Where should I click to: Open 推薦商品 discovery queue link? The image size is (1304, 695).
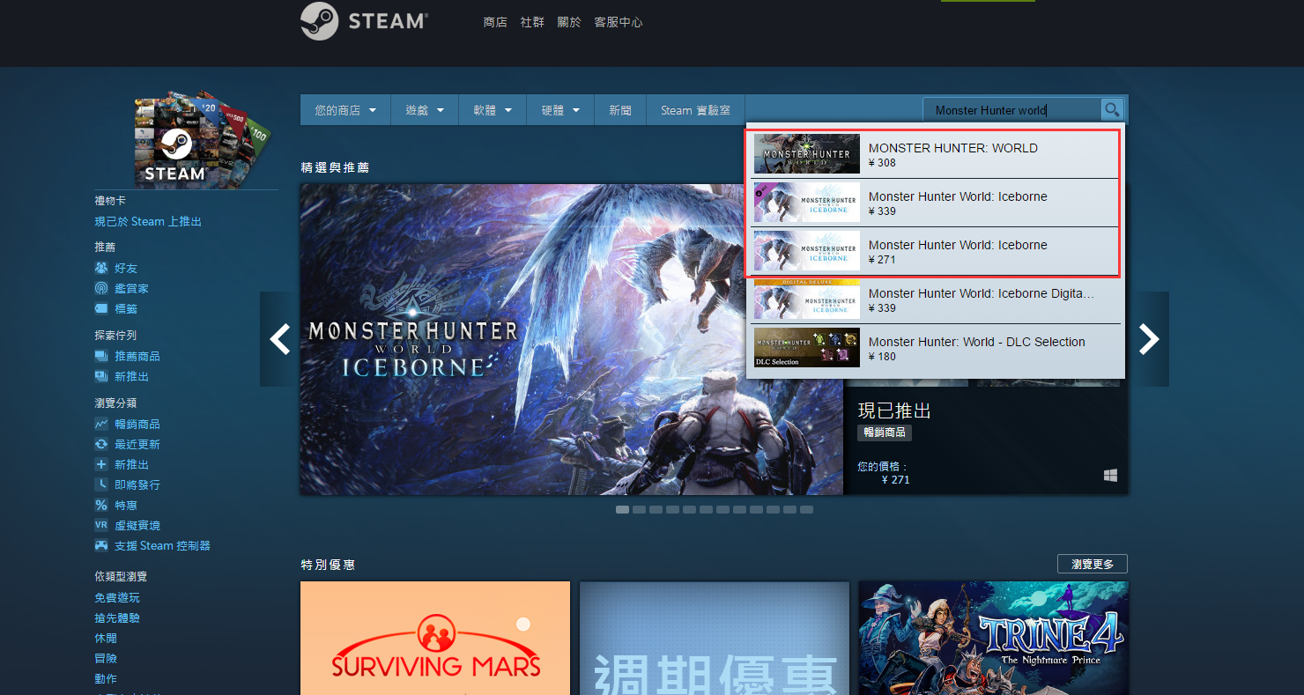pos(137,356)
